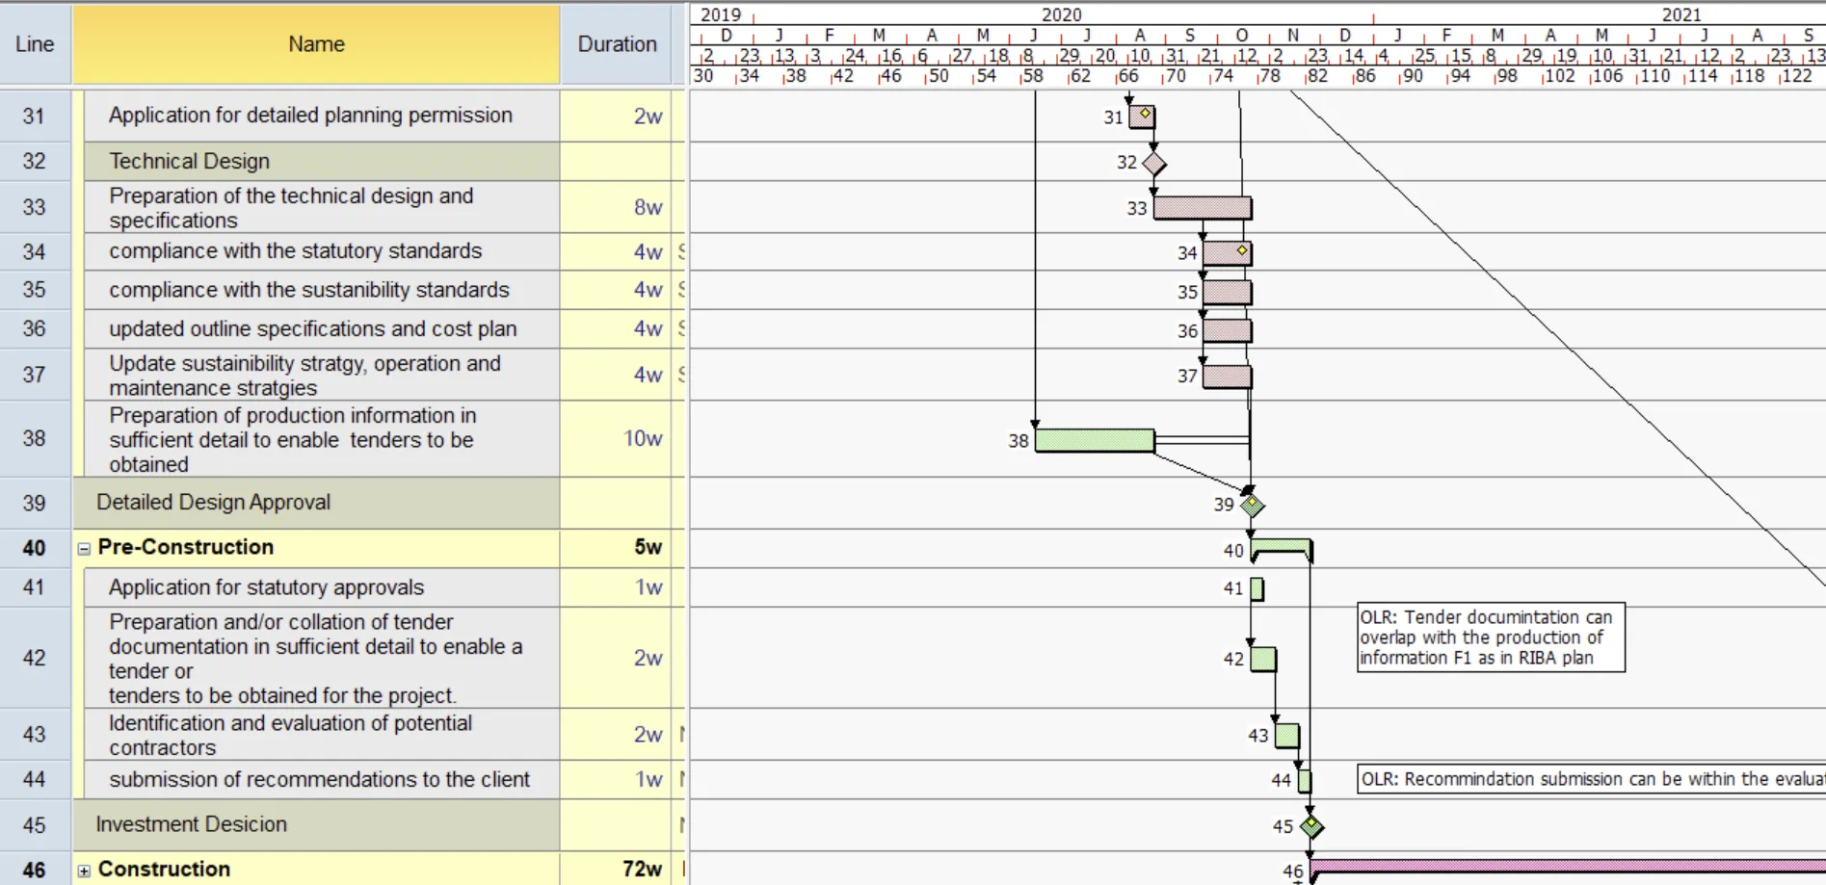Click the Detailed Design Approval milestone diamond
This screenshot has height=885, width=1826.
coord(1252,505)
